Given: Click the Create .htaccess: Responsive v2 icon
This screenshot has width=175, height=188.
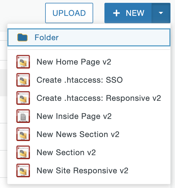Looking at the screenshot, I should click(23, 98).
